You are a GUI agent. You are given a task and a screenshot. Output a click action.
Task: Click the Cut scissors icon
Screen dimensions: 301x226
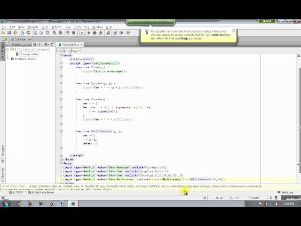point(35,33)
